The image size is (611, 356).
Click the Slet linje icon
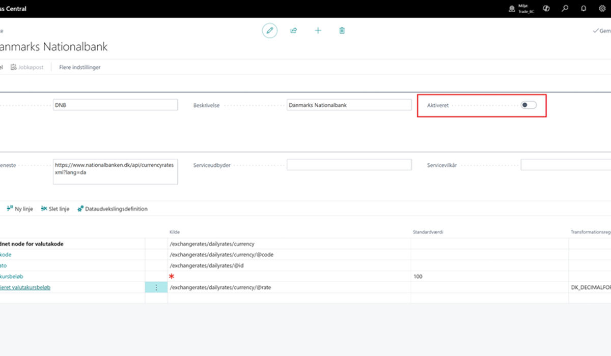(x=44, y=209)
